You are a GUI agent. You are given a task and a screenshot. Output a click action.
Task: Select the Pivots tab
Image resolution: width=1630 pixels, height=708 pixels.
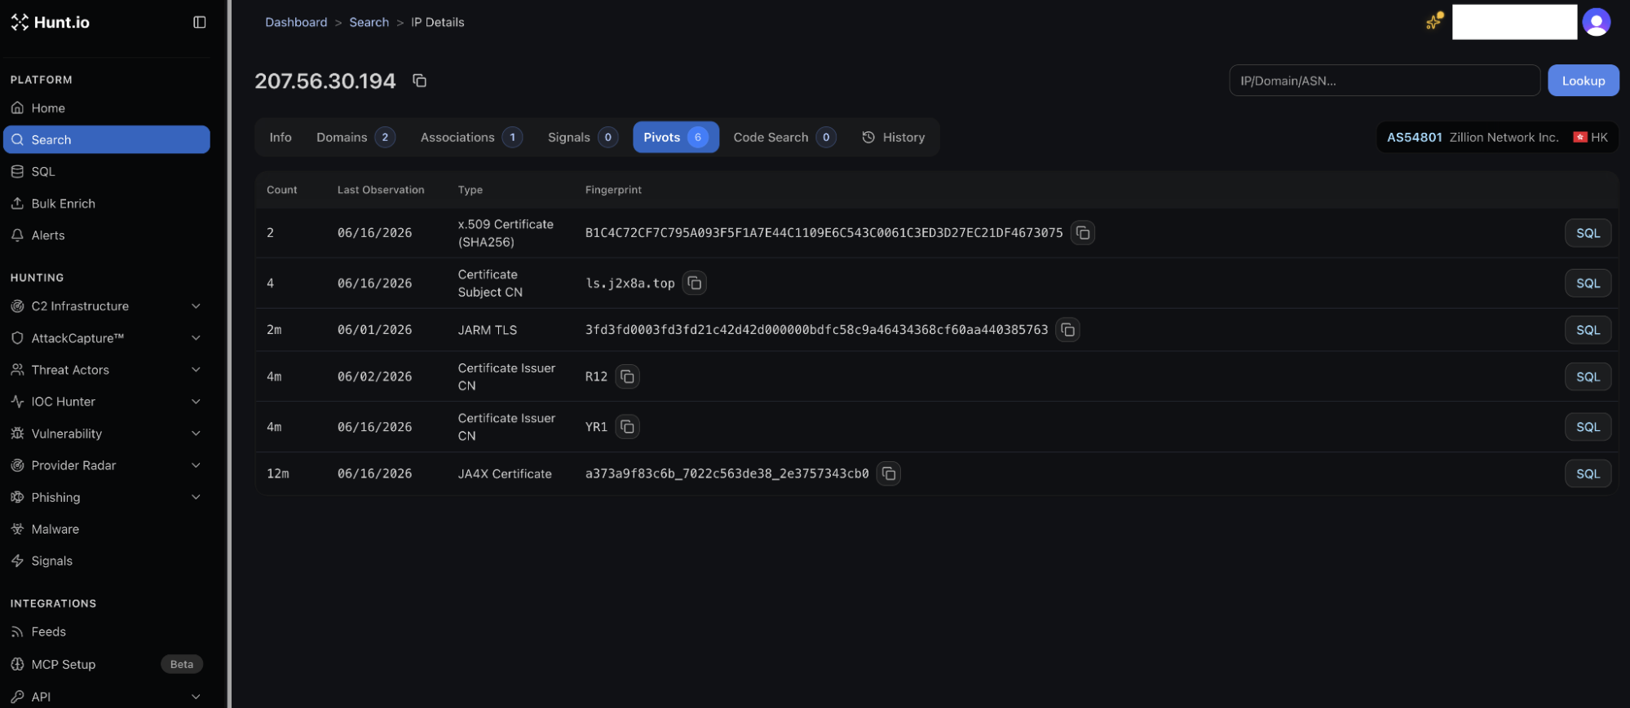pos(675,137)
